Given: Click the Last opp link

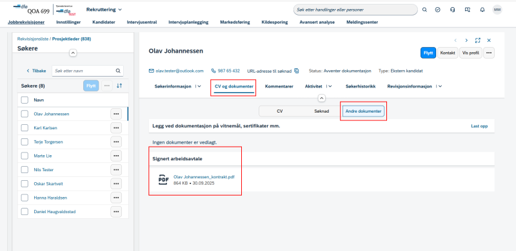Looking at the screenshot, I should tap(479, 126).
